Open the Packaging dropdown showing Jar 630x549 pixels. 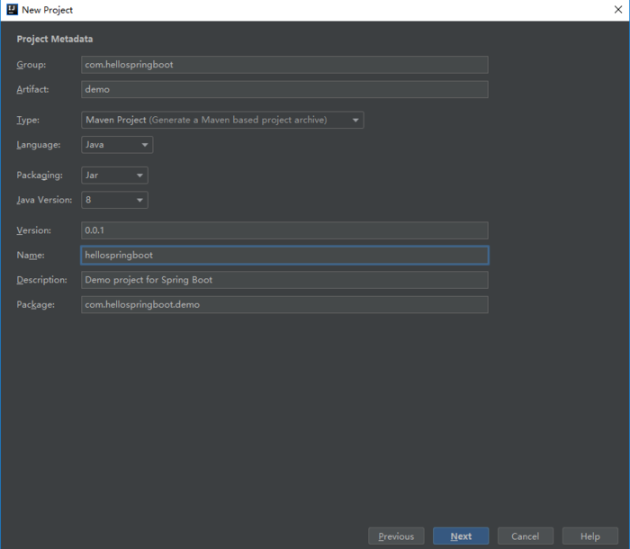pyautogui.click(x=114, y=175)
